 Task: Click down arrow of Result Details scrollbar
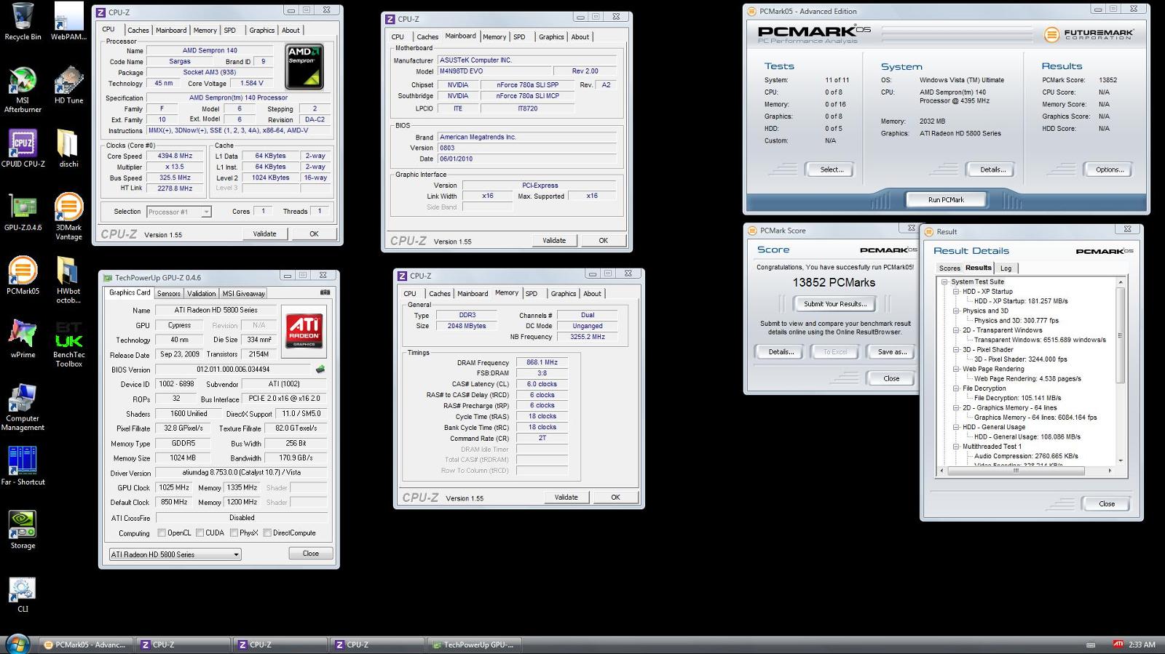tap(1121, 460)
